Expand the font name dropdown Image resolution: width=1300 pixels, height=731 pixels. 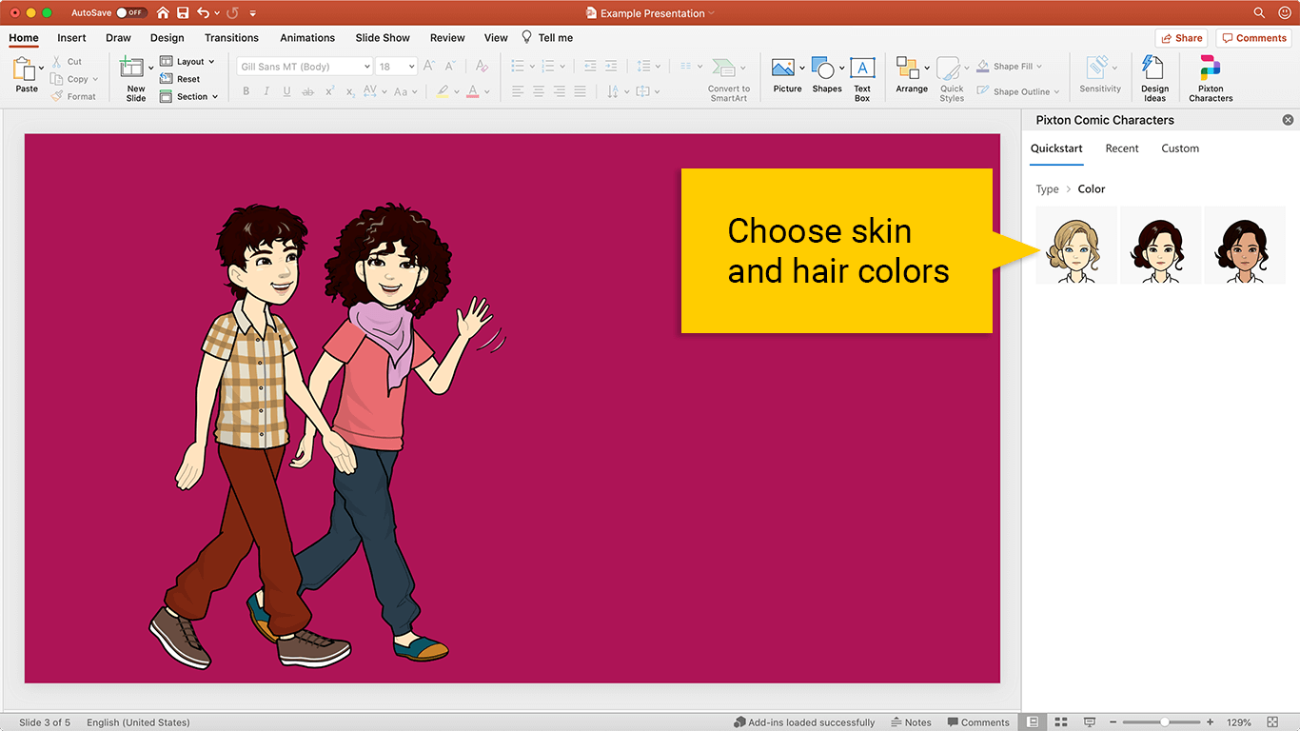click(366, 67)
